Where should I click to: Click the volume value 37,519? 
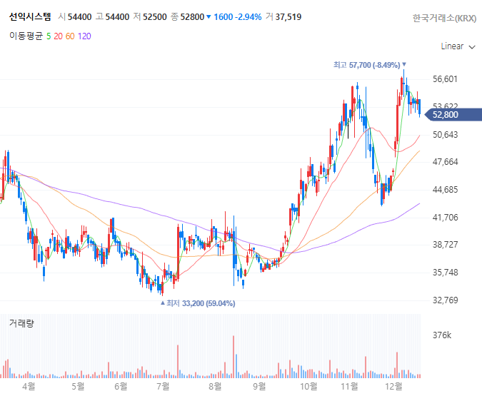click(288, 17)
